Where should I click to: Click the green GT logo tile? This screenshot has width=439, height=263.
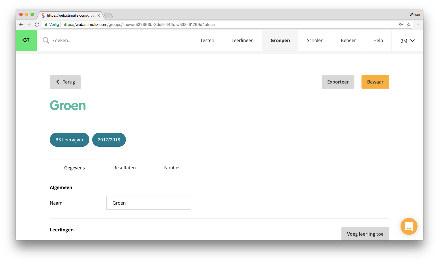[26, 40]
